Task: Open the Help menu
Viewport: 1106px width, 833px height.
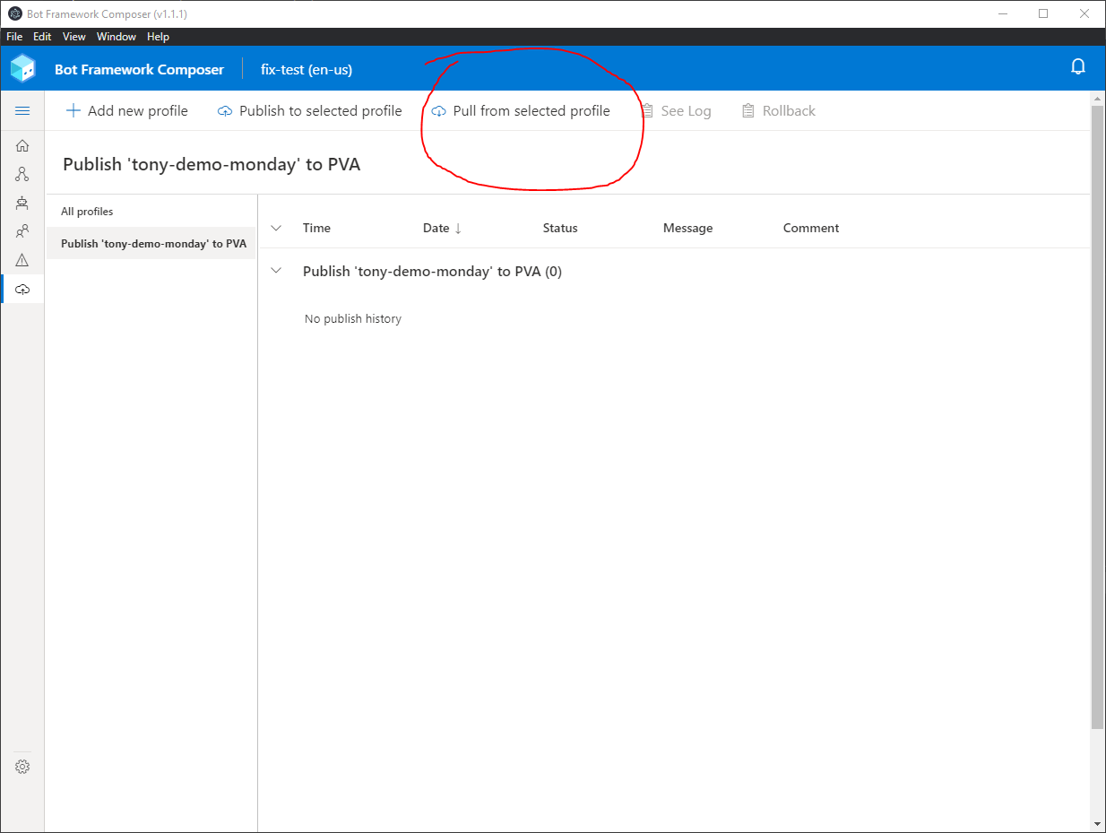Action: [158, 37]
